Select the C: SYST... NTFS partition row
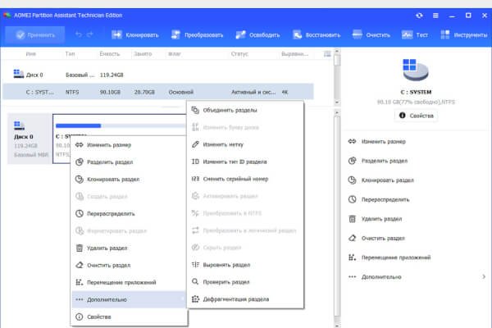 [158, 92]
